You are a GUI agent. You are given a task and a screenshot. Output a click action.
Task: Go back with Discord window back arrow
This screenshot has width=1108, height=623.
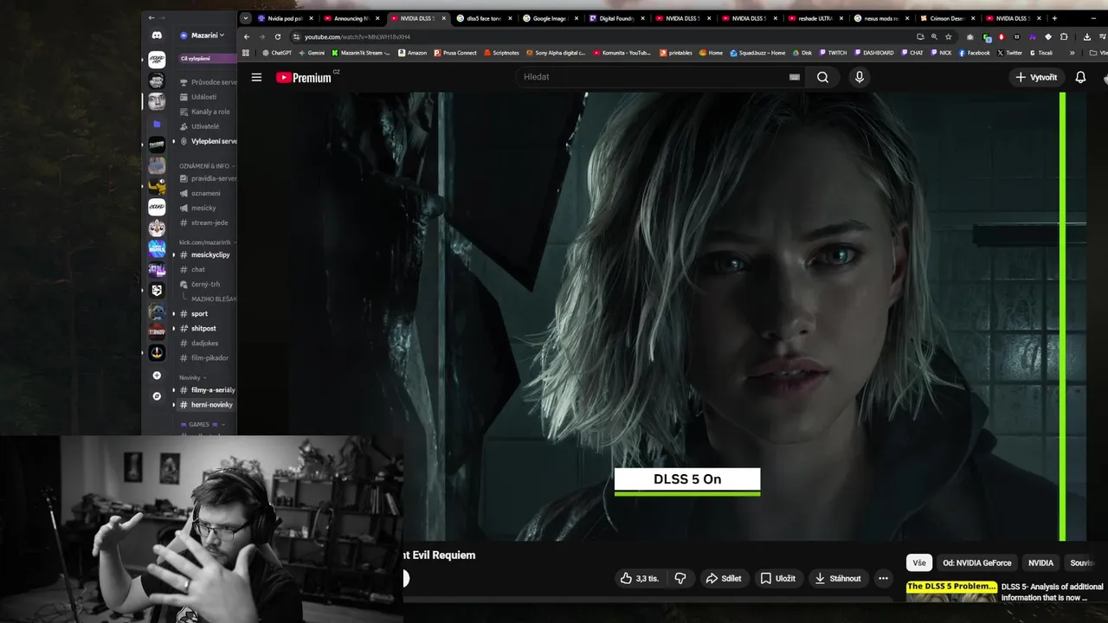tap(151, 17)
